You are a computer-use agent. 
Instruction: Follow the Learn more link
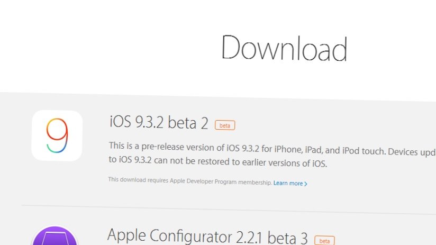click(290, 183)
